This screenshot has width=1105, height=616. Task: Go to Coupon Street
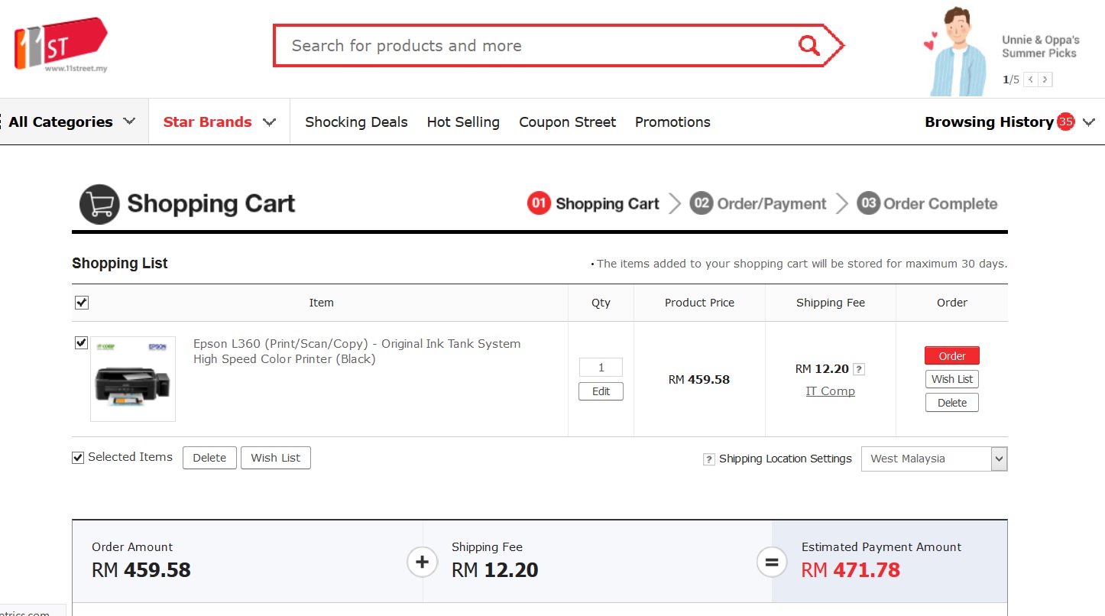567,122
